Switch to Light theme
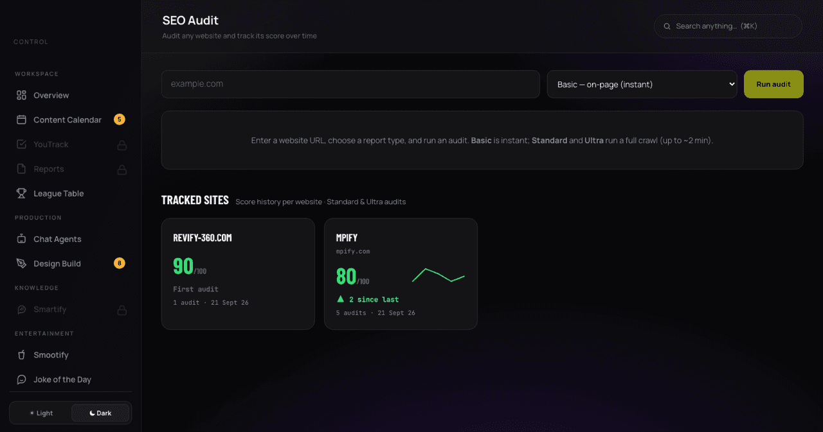Image resolution: width=823 pixels, height=432 pixels. tap(41, 413)
